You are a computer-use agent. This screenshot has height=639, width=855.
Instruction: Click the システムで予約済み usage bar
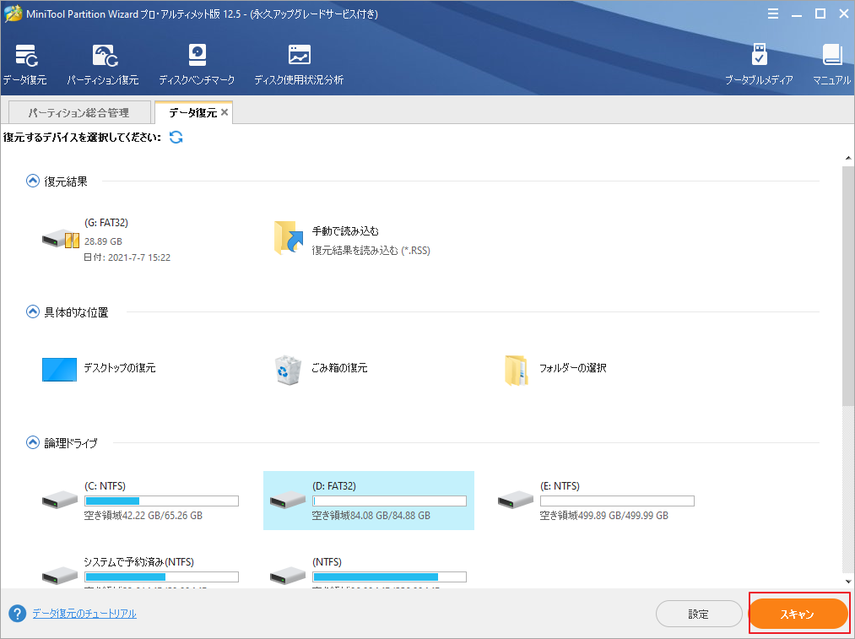[x=162, y=577]
